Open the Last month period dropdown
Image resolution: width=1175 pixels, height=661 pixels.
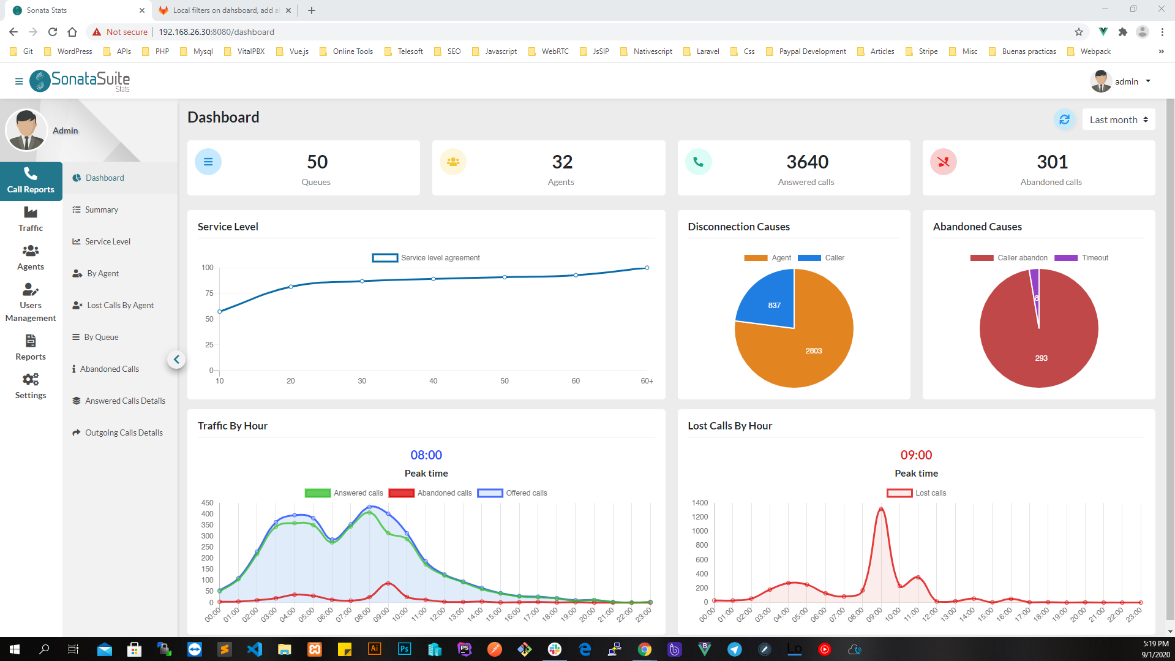click(x=1118, y=119)
